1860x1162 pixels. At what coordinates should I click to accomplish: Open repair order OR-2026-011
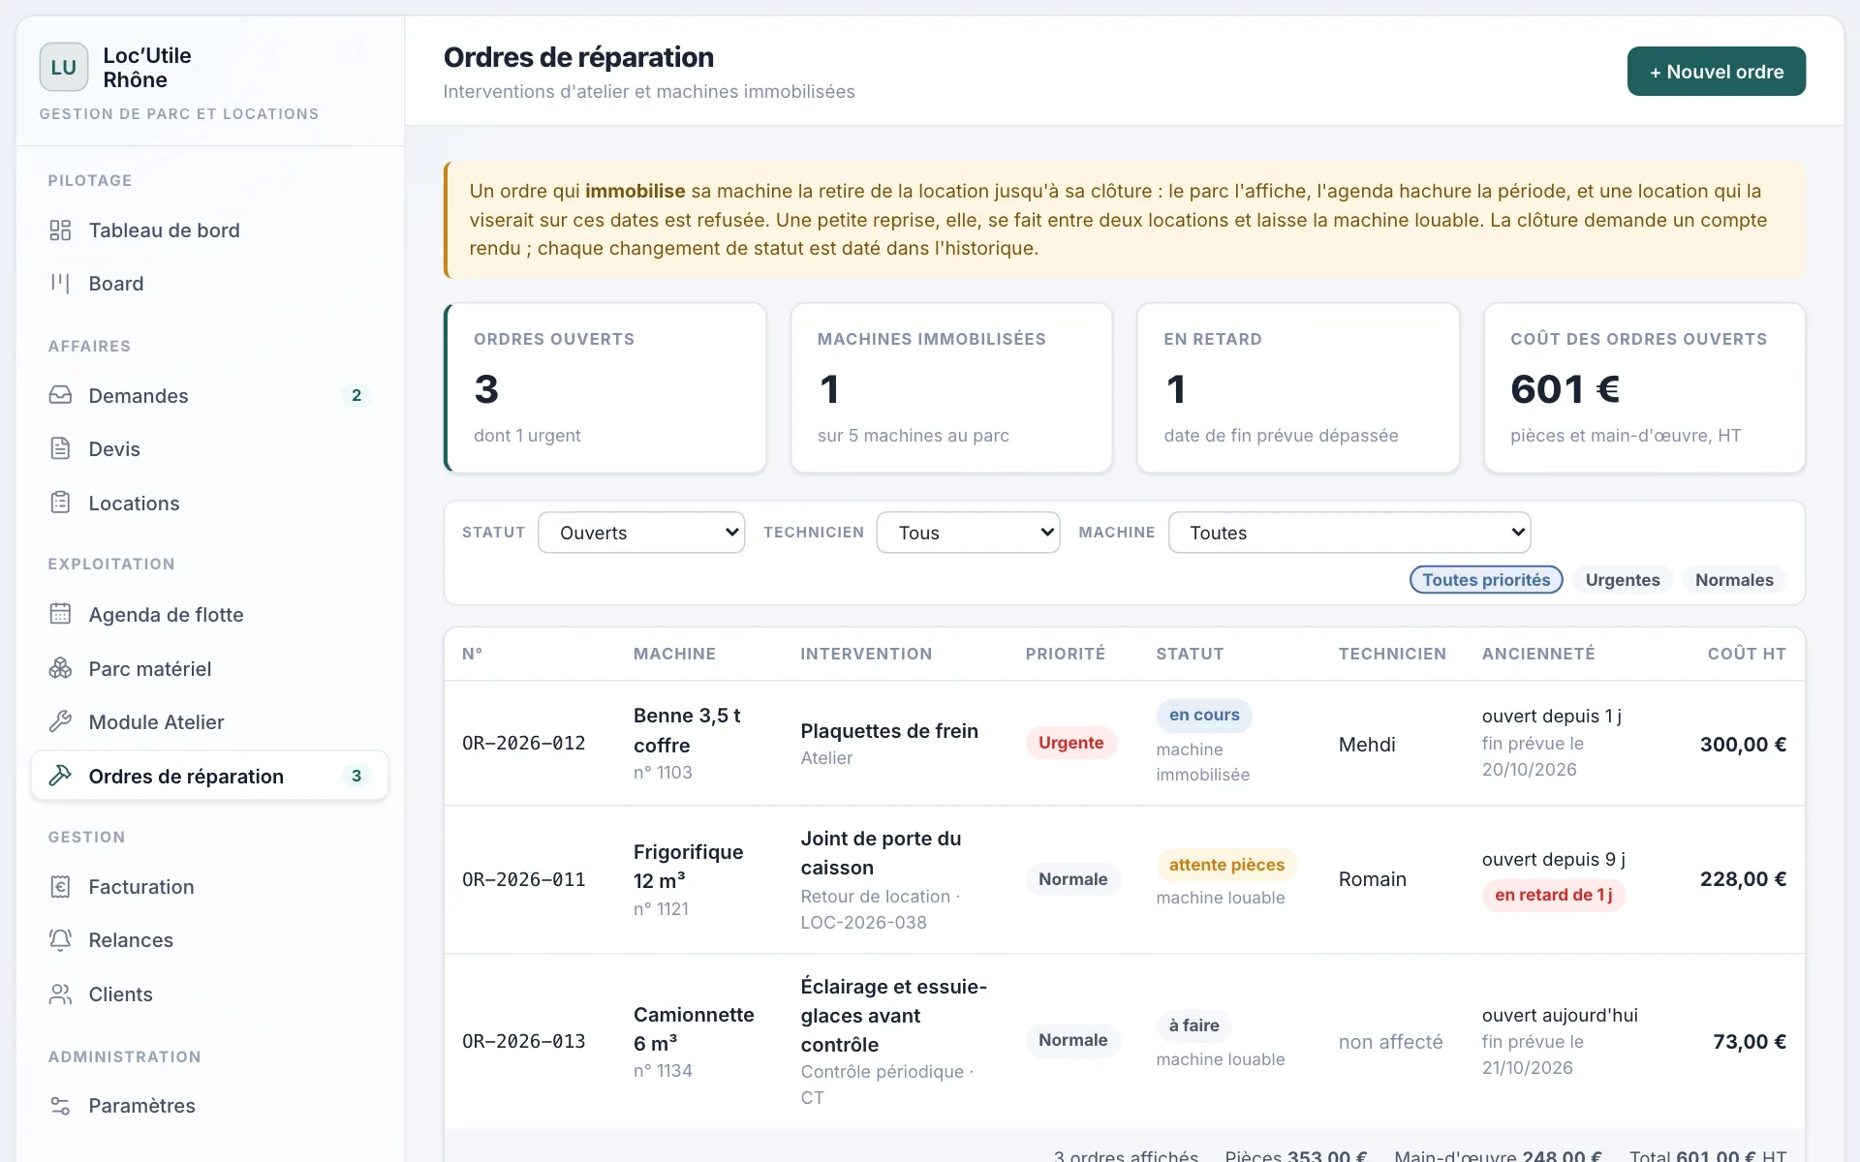pyautogui.click(x=1124, y=879)
